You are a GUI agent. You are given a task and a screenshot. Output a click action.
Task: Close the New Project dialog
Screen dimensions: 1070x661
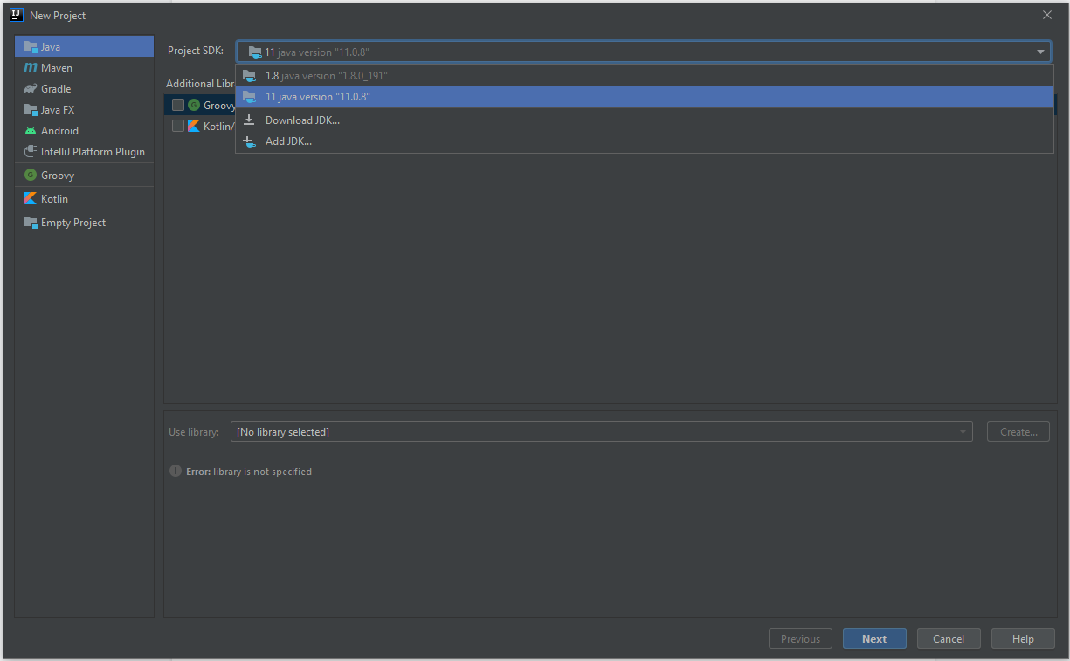point(1047,15)
